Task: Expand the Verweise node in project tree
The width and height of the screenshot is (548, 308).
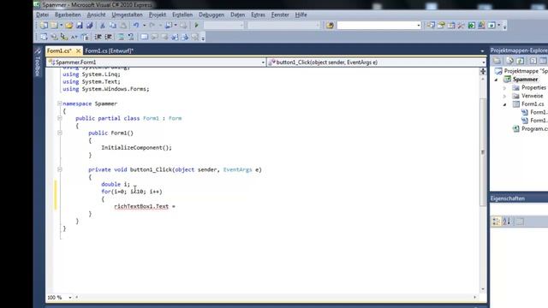Action: [504, 96]
